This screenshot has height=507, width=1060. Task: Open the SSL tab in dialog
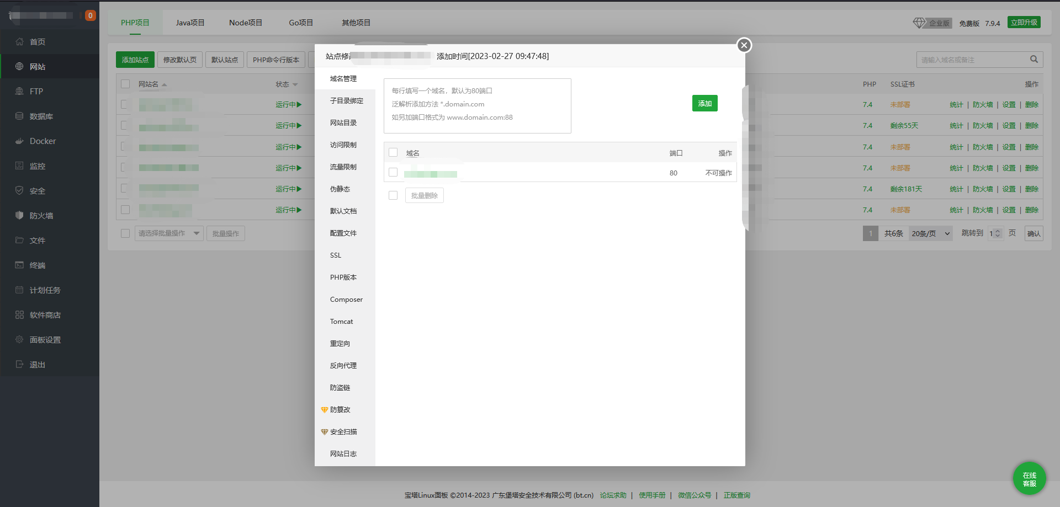pyautogui.click(x=336, y=255)
